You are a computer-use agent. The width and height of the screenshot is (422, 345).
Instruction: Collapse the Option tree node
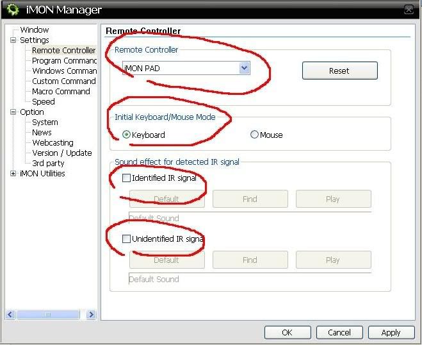tap(13, 112)
